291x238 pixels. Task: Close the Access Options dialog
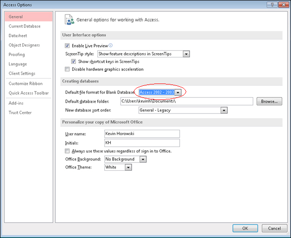pyautogui.click(x=284, y=5)
